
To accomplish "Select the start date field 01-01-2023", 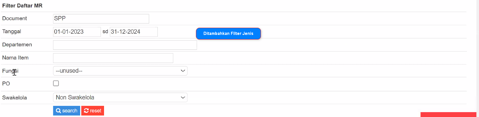I will click(77, 32).
